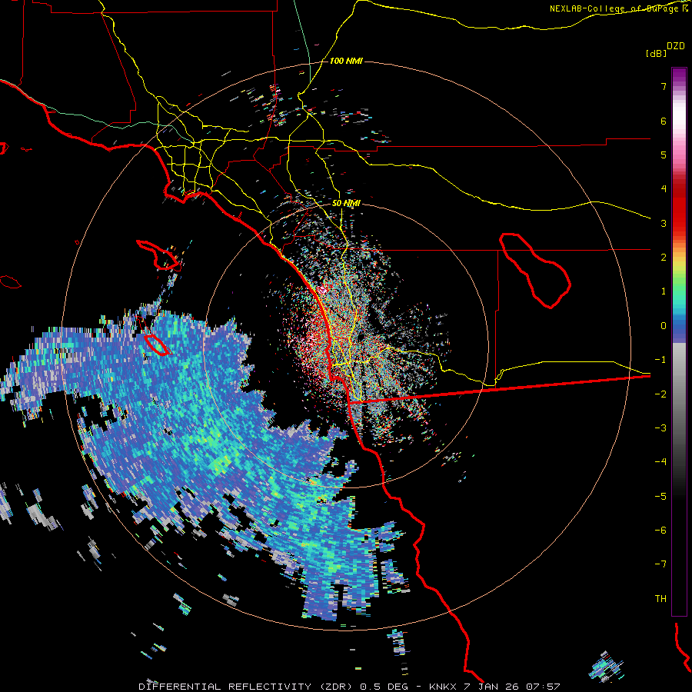Pick the green band near 1 dB on the color bar
Screen dimensions: 692x692
pyautogui.click(x=679, y=289)
